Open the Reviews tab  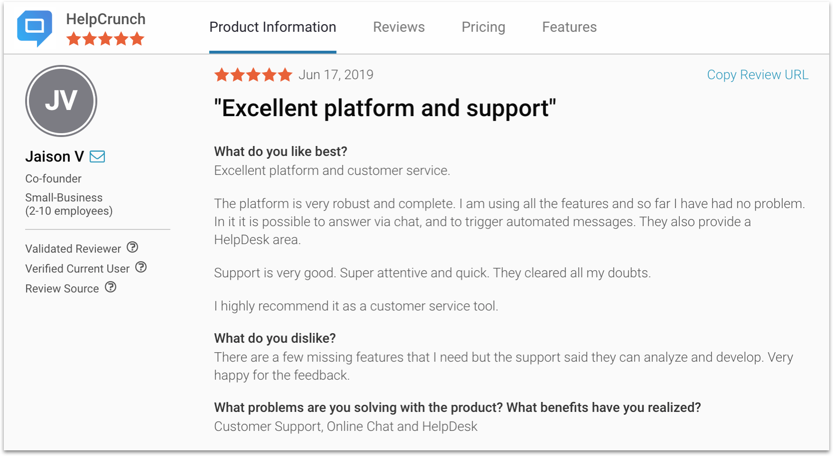point(399,27)
